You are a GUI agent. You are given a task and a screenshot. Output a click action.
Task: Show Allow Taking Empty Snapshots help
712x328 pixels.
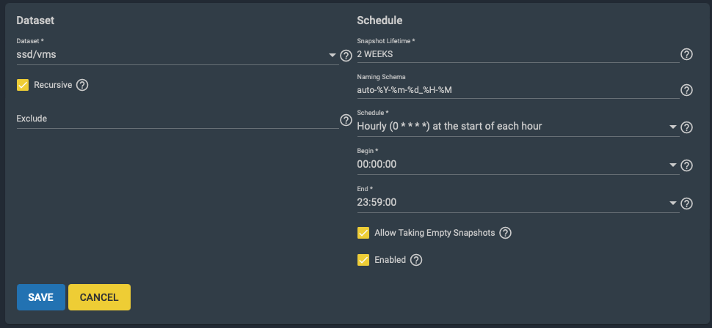coord(506,233)
